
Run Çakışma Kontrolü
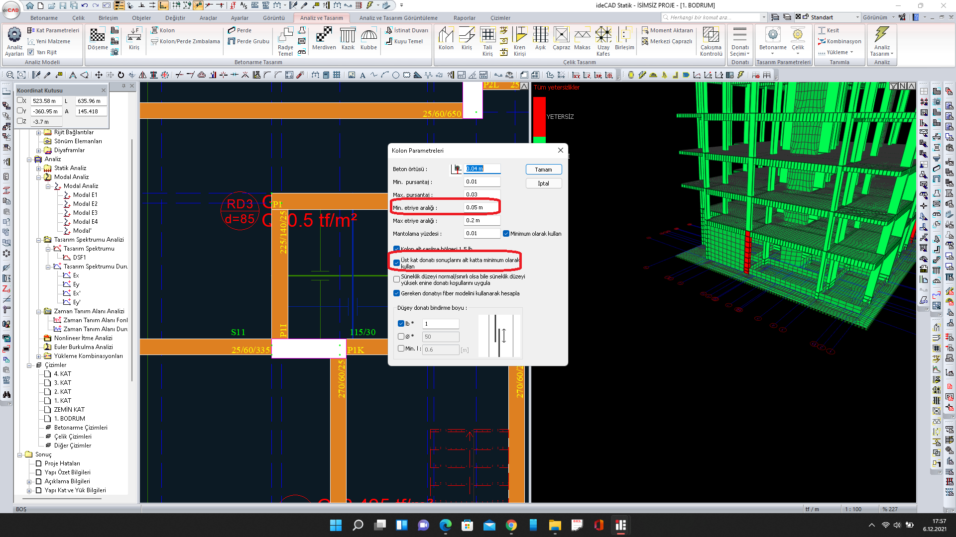(x=711, y=42)
